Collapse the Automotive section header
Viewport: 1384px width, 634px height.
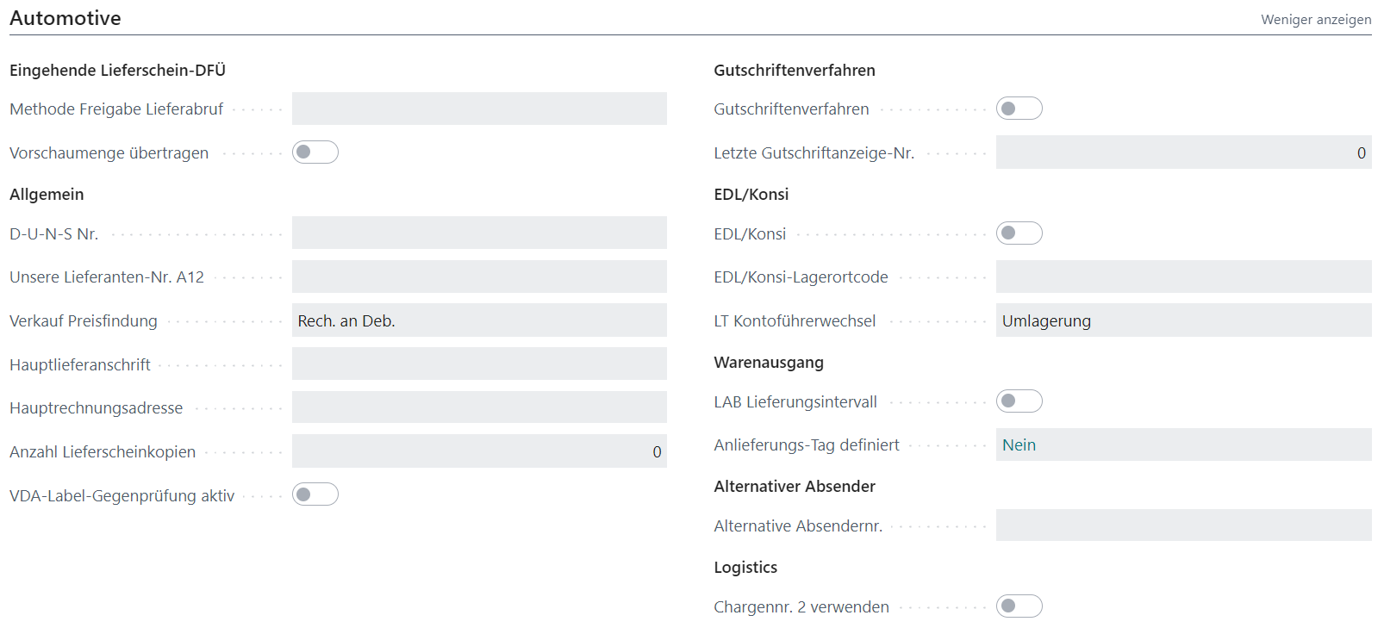pos(65,18)
